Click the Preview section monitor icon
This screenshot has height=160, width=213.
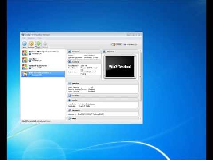tap(104, 52)
